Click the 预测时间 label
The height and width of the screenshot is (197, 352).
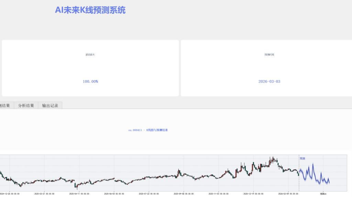coord(269,55)
